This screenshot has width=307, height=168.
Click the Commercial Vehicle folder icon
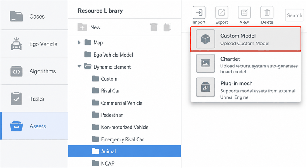click(x=95, y=103)
